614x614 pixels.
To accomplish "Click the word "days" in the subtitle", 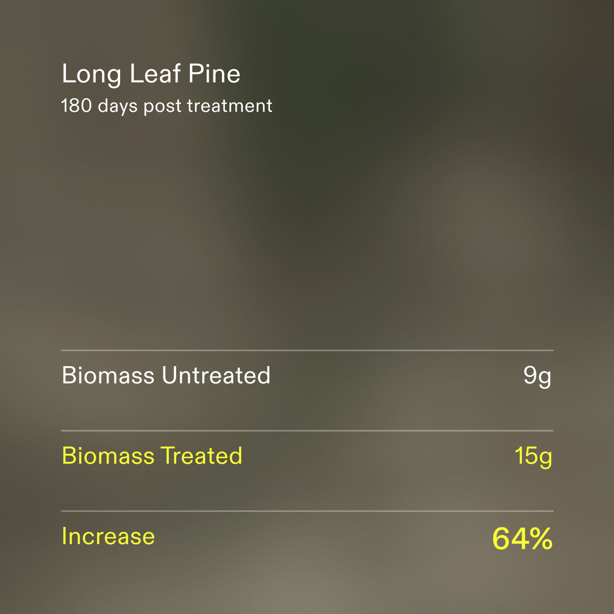I will pyautogui.click(x=117, y=106).
